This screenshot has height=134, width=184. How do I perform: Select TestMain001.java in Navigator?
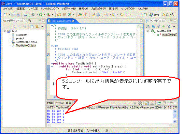[x=24, y=46]
